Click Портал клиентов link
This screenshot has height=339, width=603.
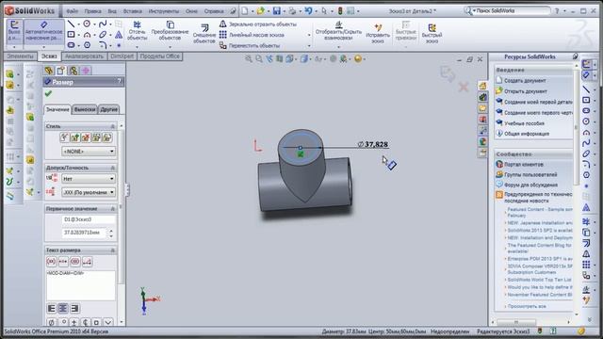(524, 165)
